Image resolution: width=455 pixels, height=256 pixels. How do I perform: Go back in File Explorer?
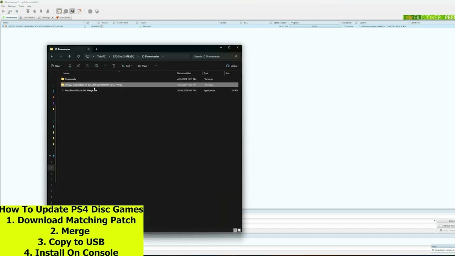52,57
